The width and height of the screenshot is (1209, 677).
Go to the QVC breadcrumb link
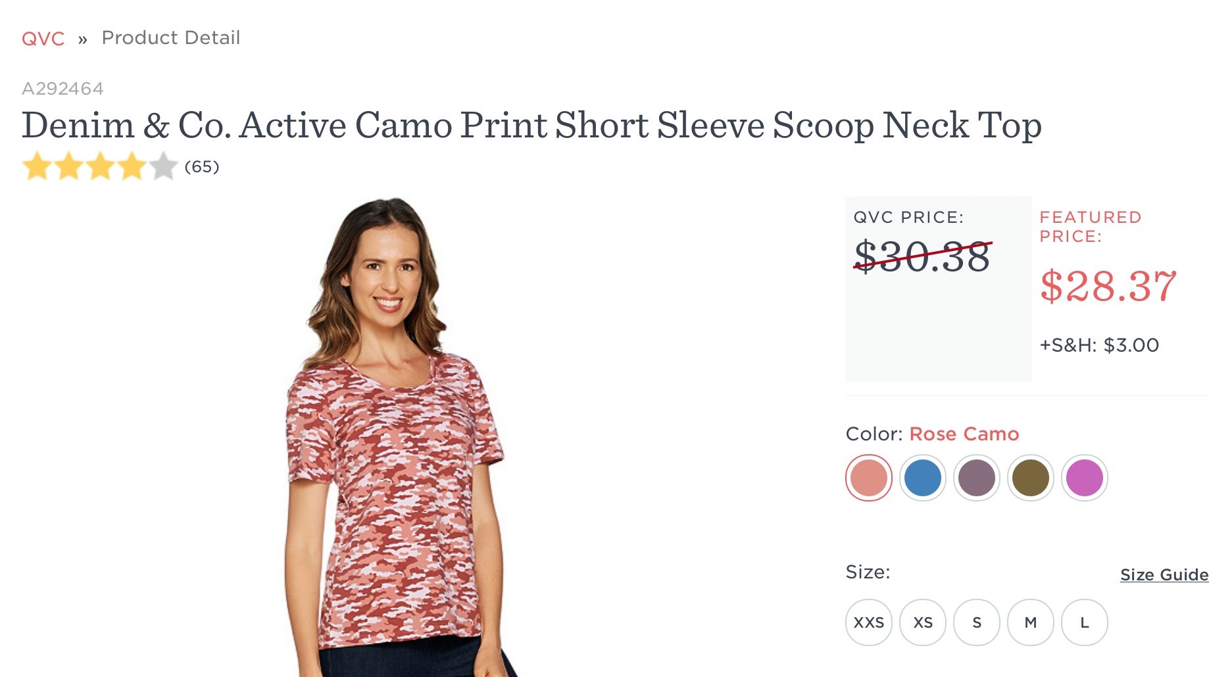(x=43, y=39)
